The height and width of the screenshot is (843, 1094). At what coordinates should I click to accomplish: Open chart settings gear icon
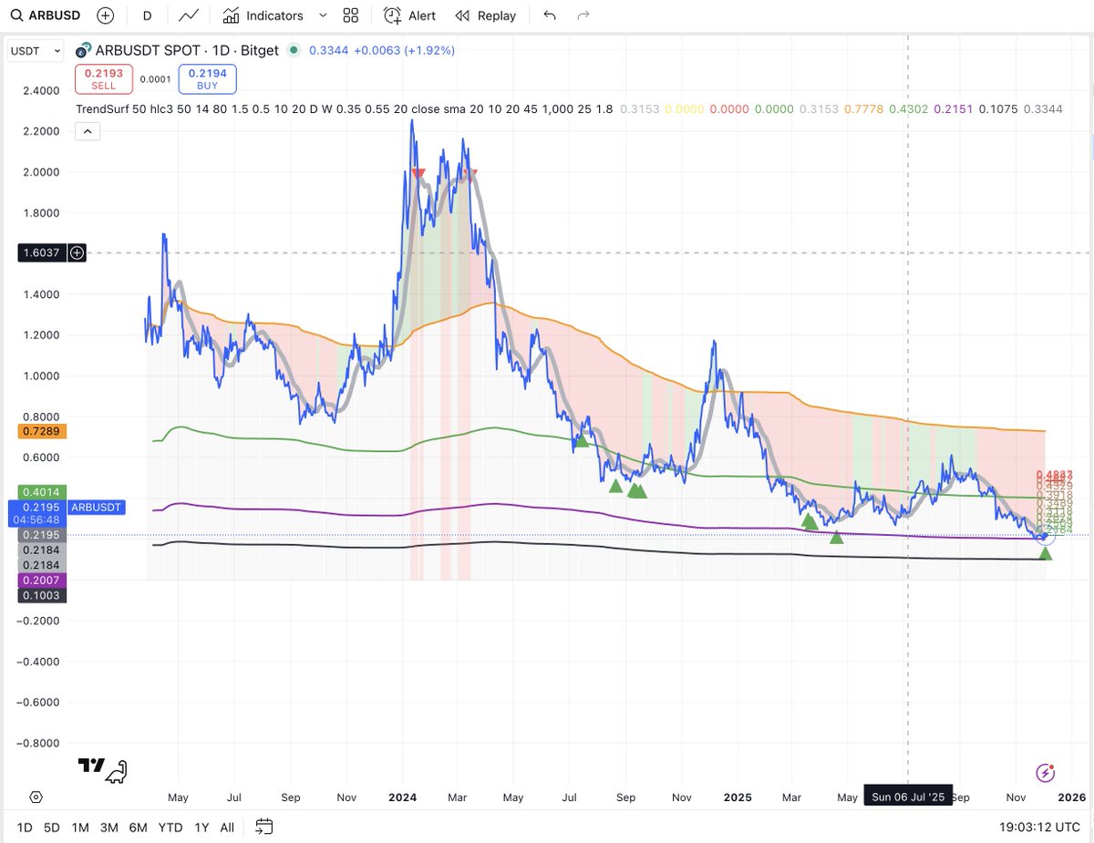click(35, 797)
